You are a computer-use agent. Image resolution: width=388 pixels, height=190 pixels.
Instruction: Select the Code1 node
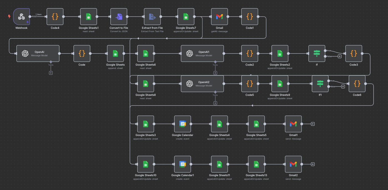pyautogui.click(x=249, y=17)
